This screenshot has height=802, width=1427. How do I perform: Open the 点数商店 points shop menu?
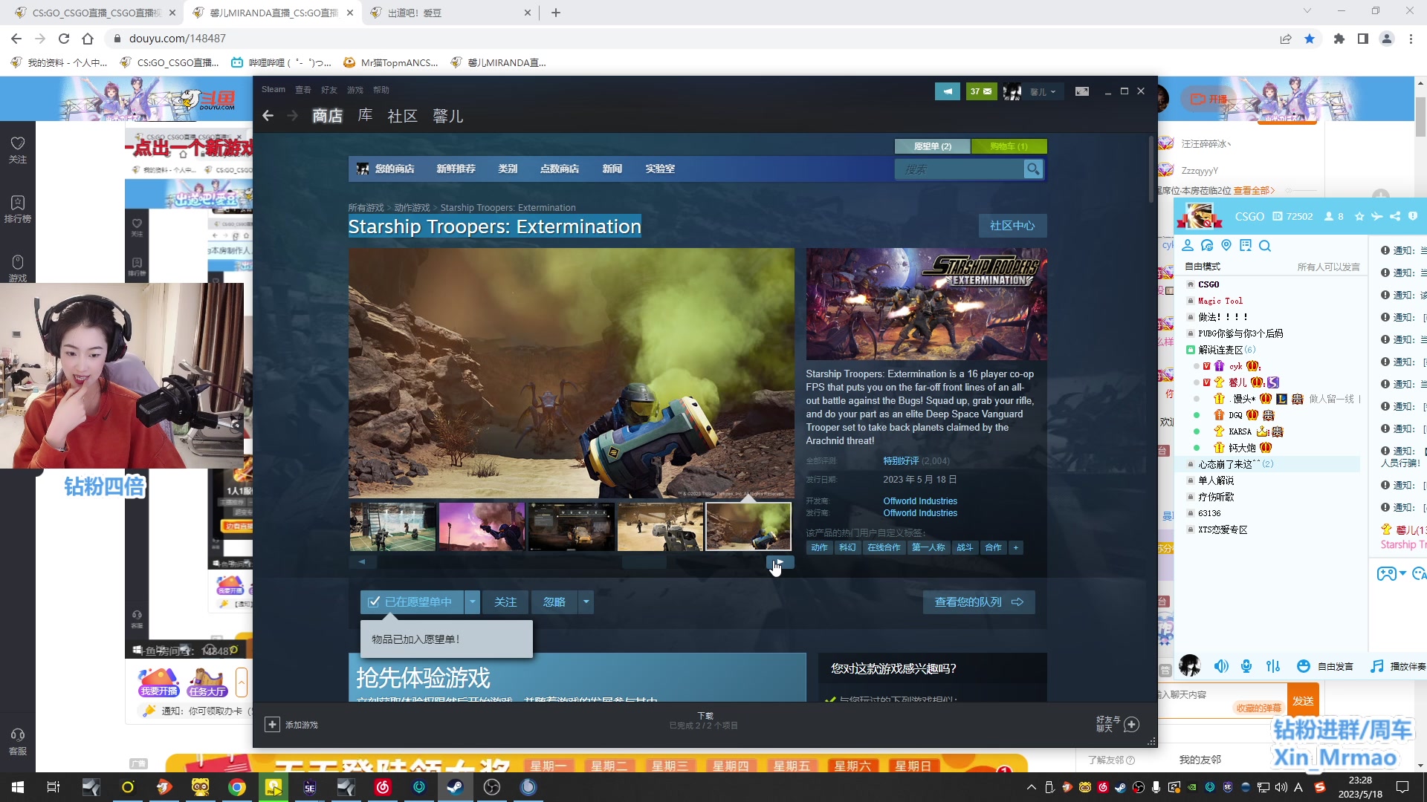[560, 169]
